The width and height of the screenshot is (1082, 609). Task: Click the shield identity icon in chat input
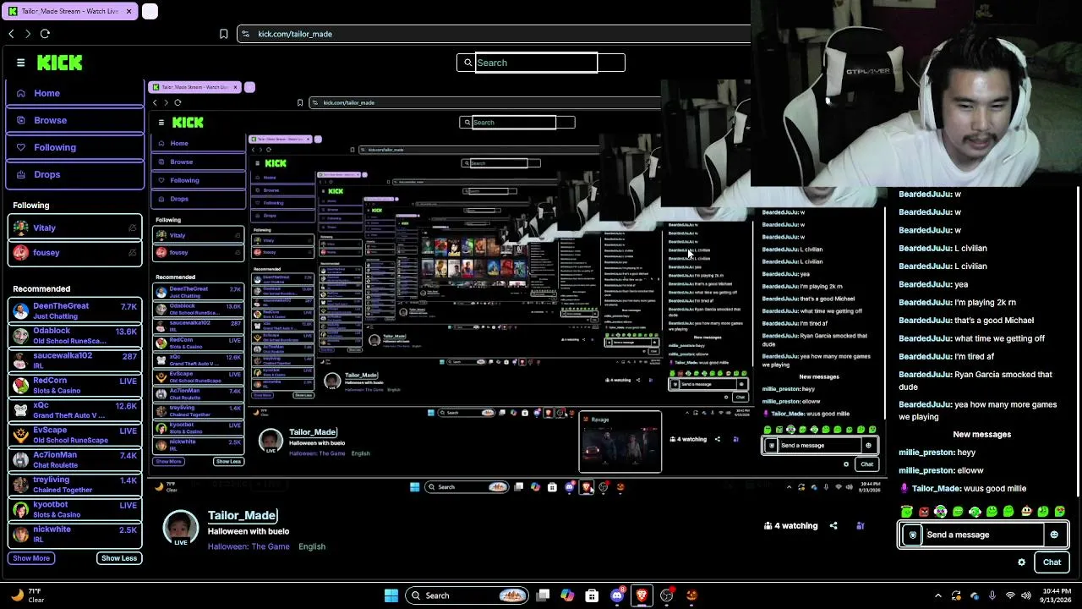pyautogui.click(x=912, y=535)
